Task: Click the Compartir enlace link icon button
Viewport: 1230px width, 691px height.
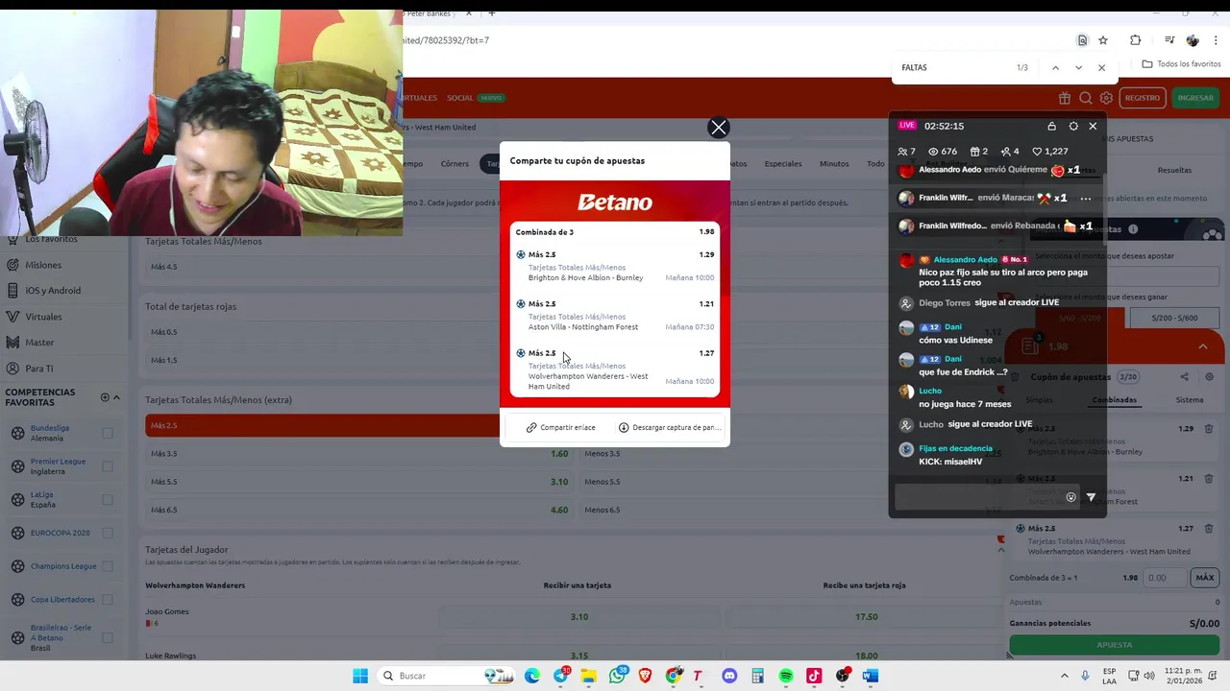Action: point(561,427)
